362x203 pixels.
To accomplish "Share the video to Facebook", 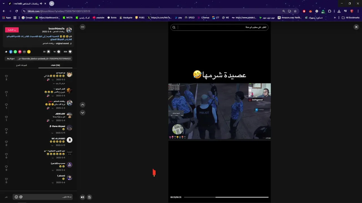I will [x=11, y=52].
